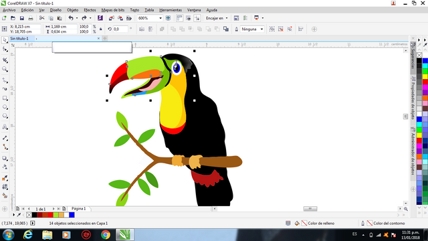Open the Encajar en dropdown

point(227,18)
